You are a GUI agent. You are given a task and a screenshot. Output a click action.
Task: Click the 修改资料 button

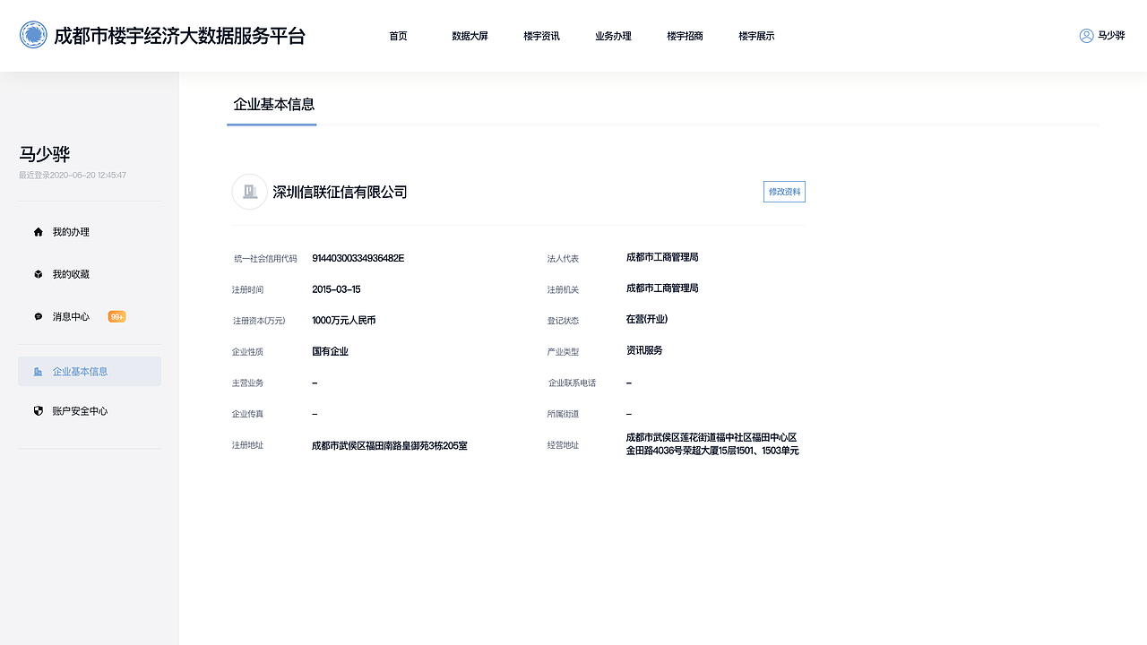pos(783,191)
